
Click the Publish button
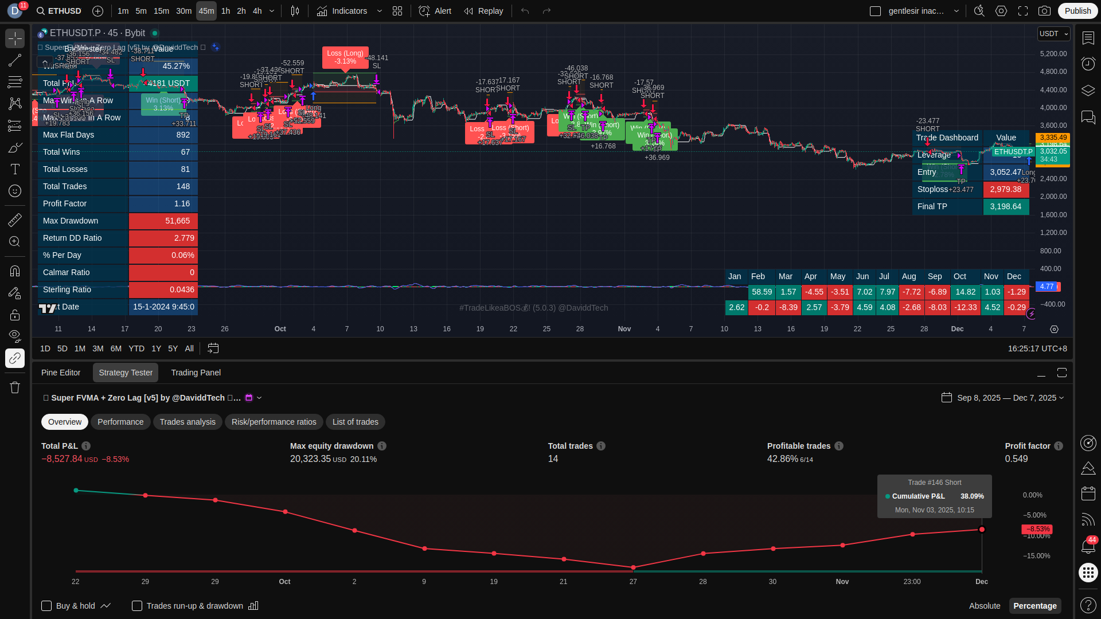point(1077,11)
